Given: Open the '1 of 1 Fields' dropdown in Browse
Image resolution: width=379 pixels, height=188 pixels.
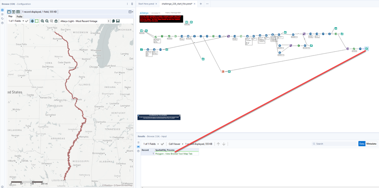Looking at the screenshot, I should [16, 21].
